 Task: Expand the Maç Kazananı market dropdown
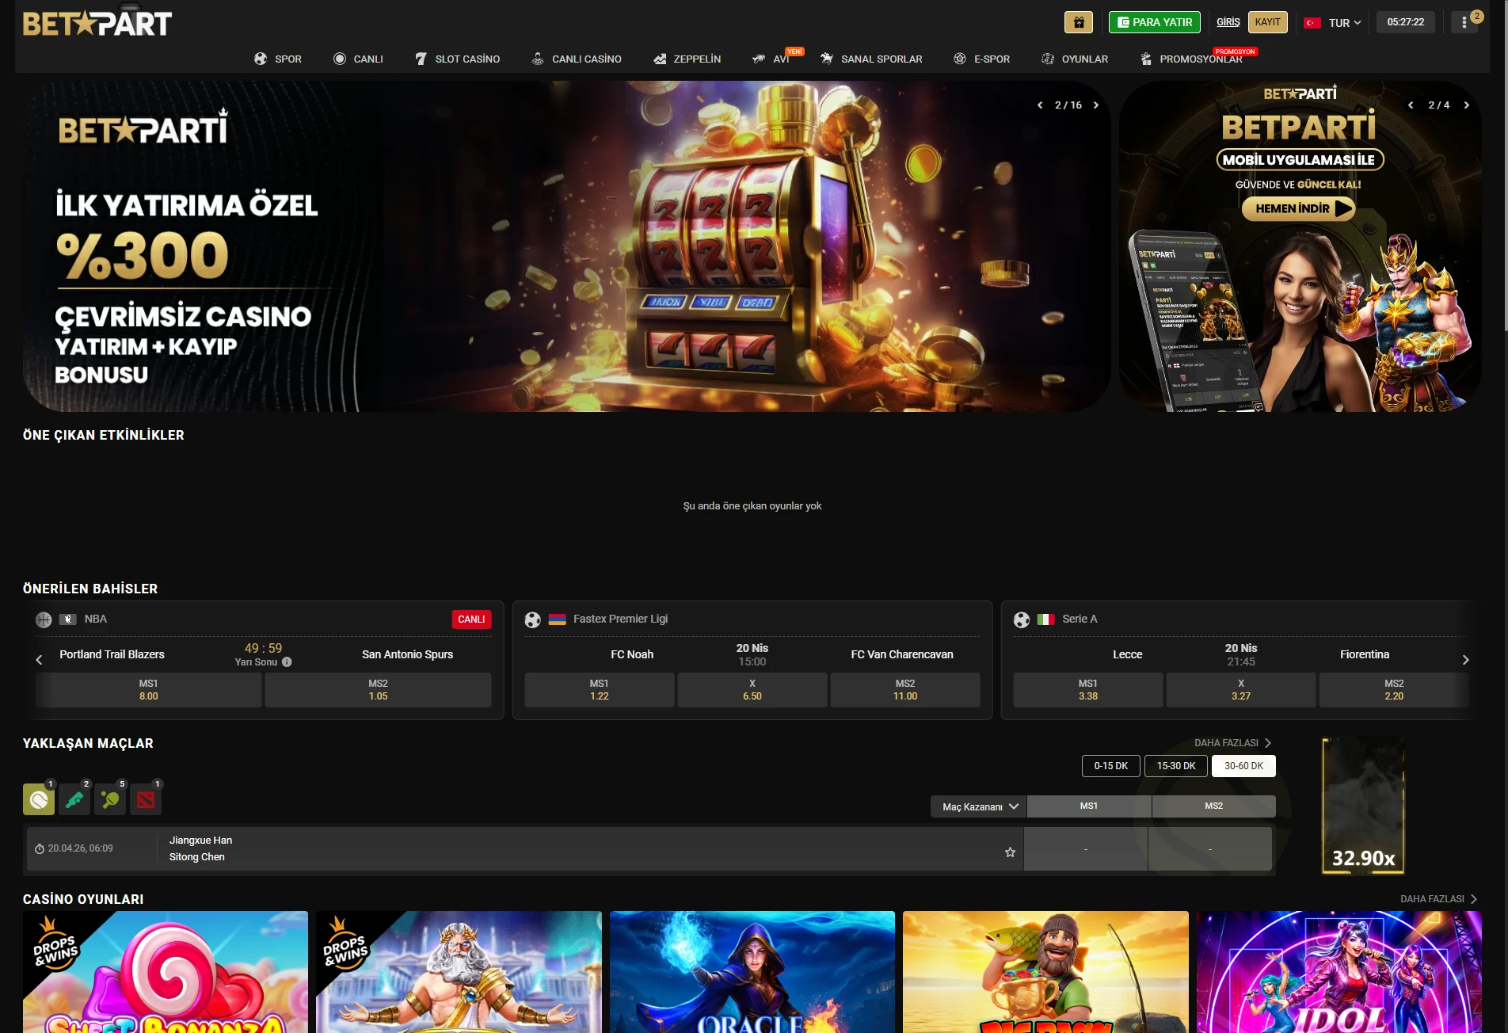(x=980, y=806)
